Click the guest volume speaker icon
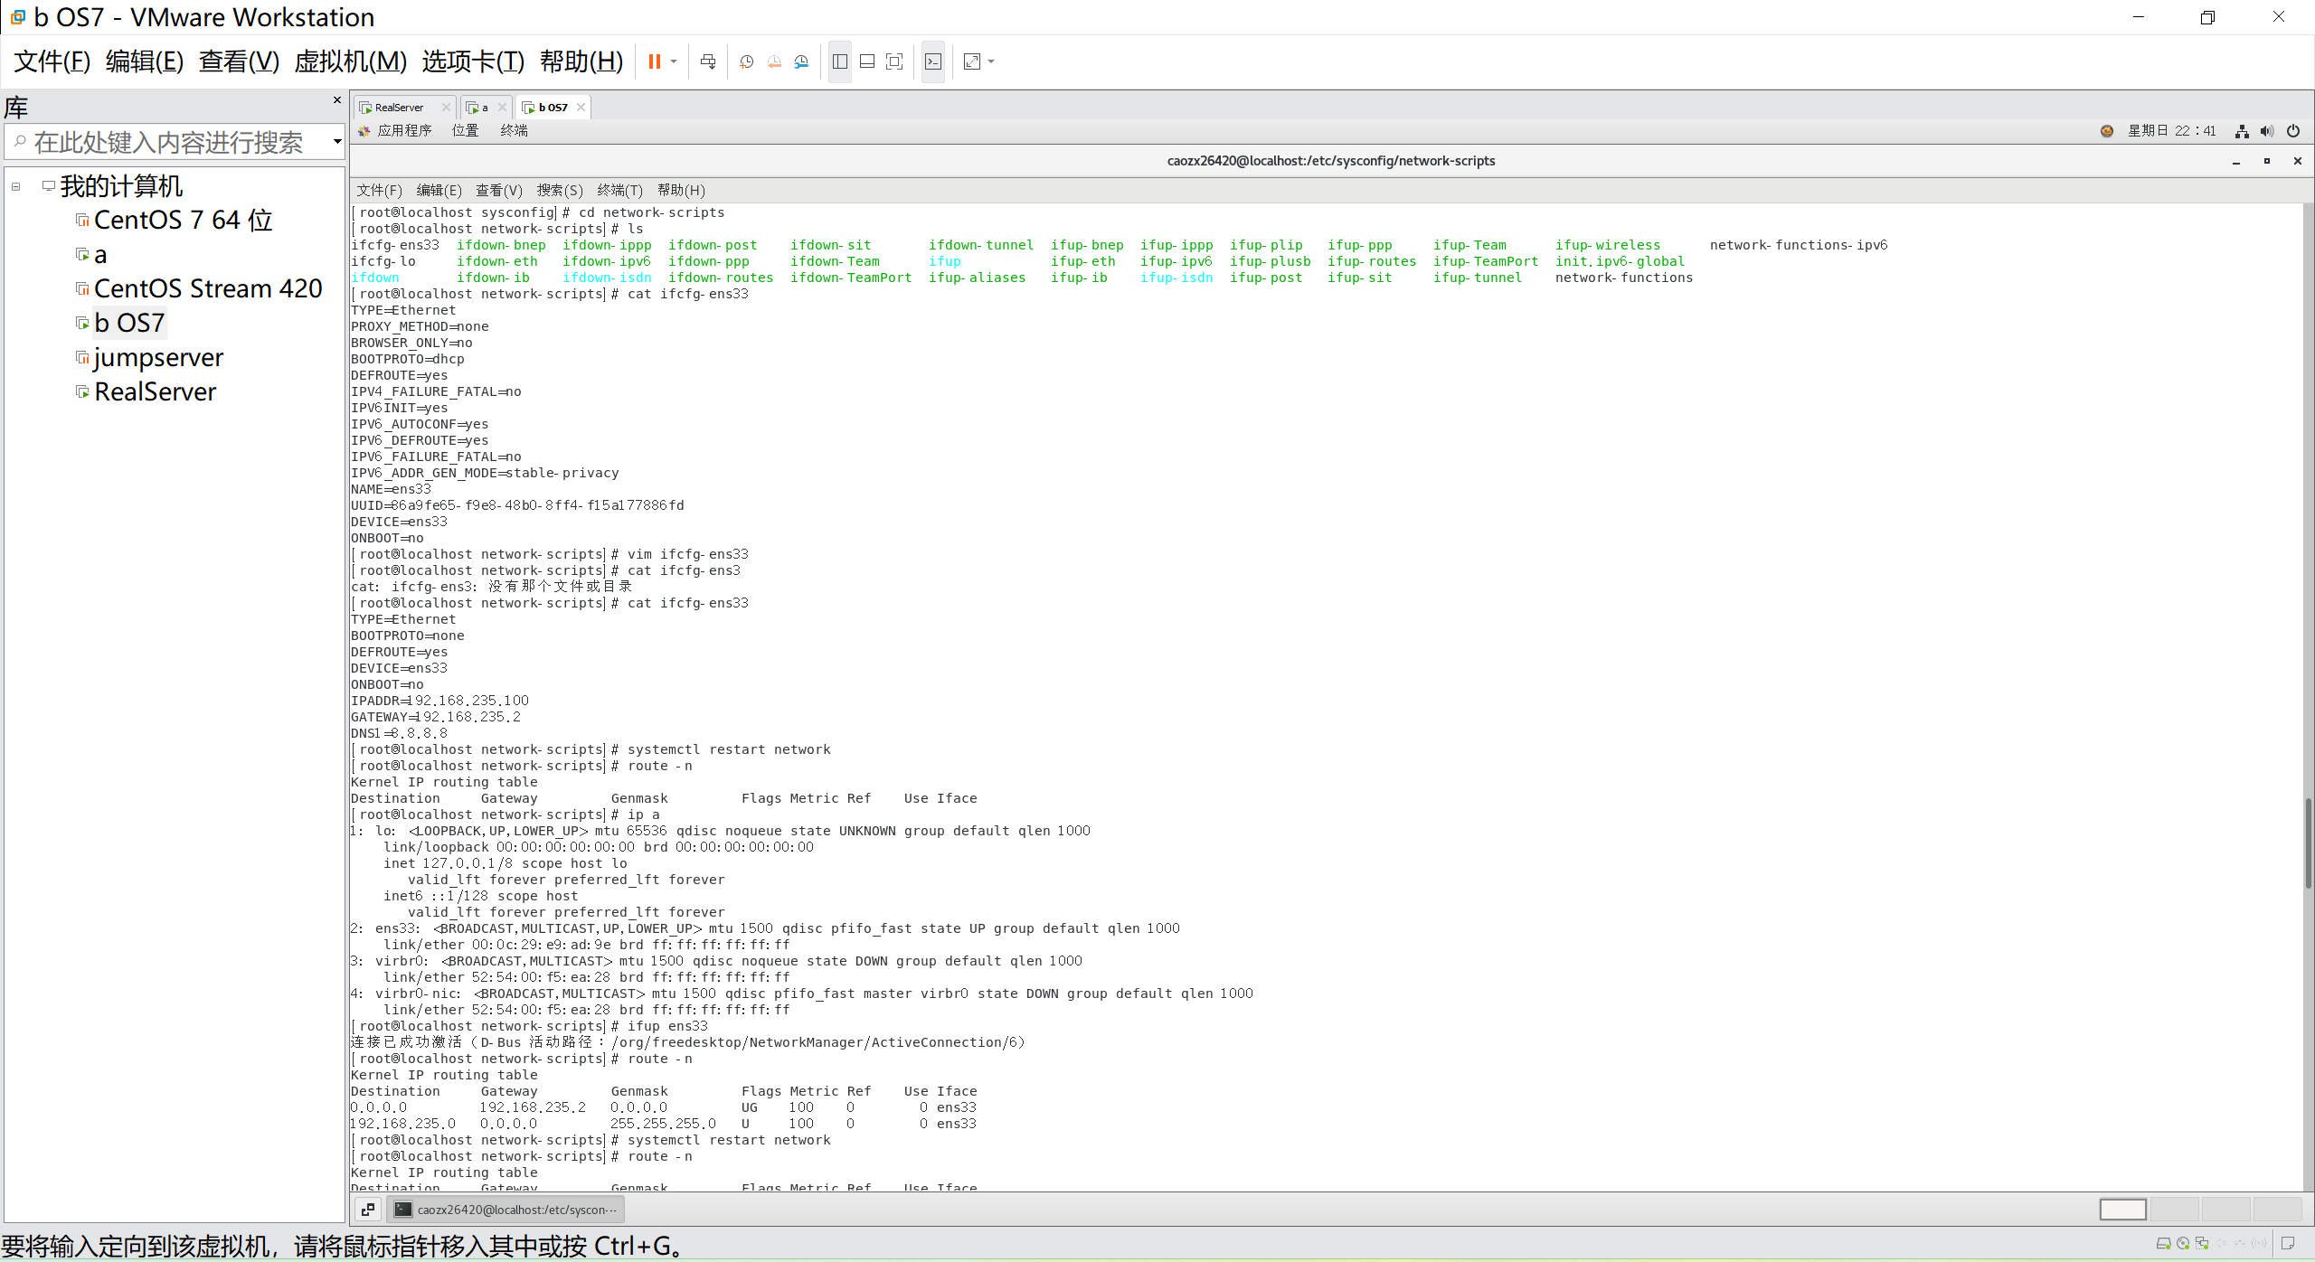Viewport: 2315px width, 1262px height. (2266, 131)
